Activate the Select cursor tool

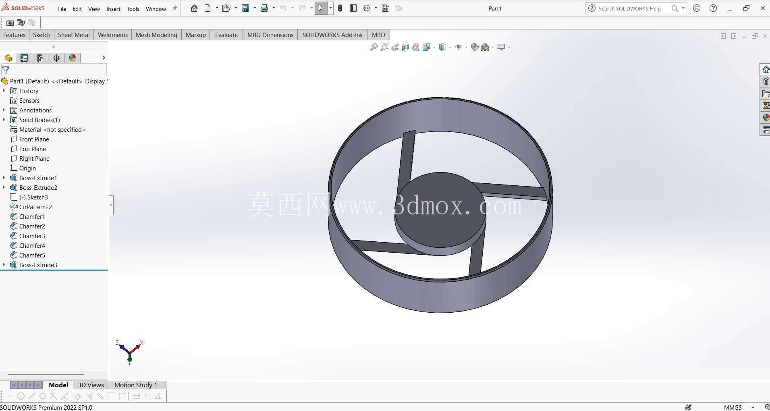click(x=321, y=8)
